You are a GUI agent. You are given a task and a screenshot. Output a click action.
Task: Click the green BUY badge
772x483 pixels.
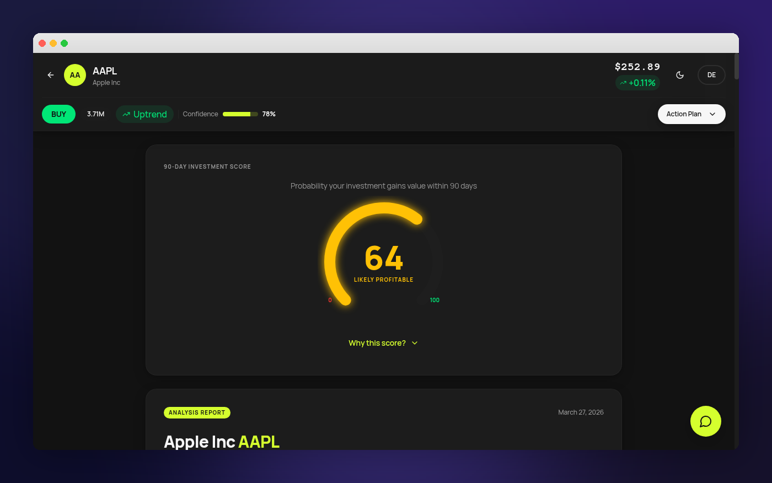58,114
